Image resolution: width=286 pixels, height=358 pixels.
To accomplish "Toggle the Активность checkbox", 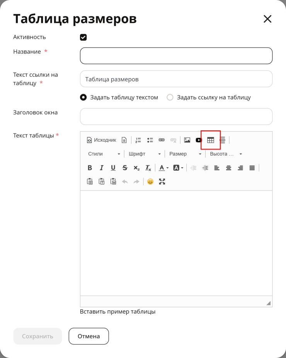I will [x=83, y=37].
